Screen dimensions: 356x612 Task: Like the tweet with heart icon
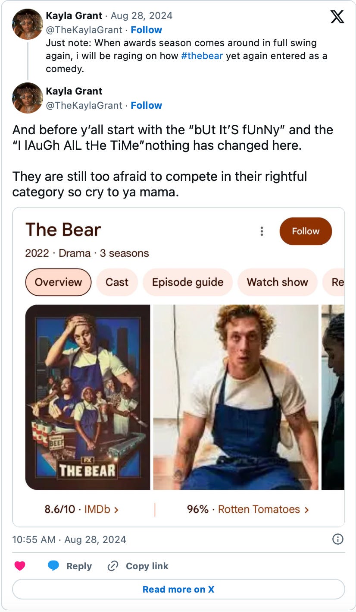[x=20, y=566]
